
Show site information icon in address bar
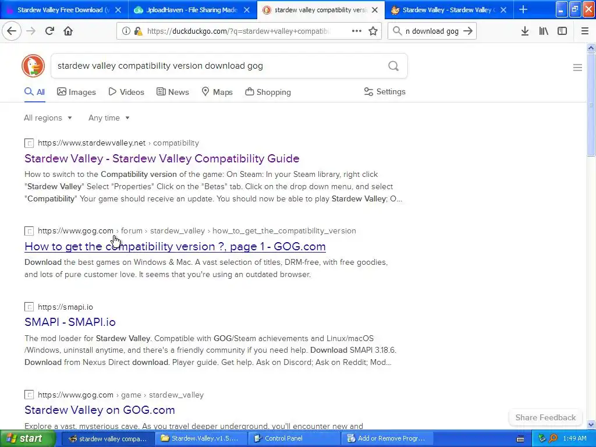(x=126, y=31)
